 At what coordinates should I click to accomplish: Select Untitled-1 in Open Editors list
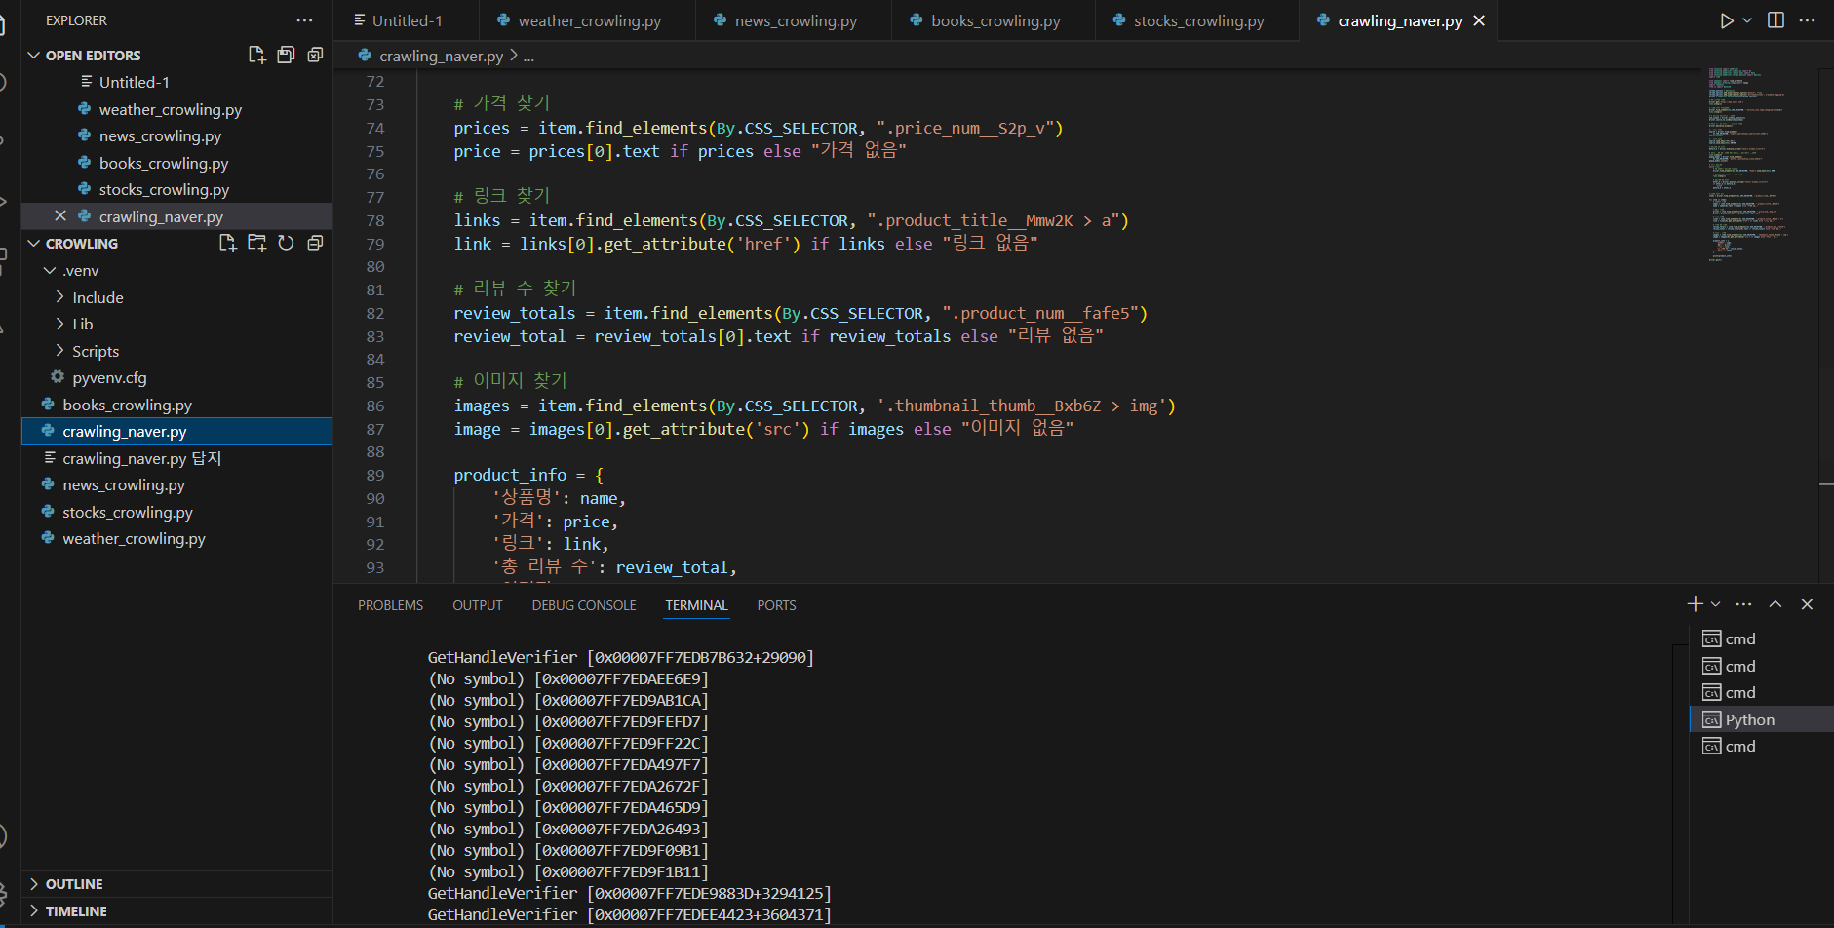click(x=176, y=82)
